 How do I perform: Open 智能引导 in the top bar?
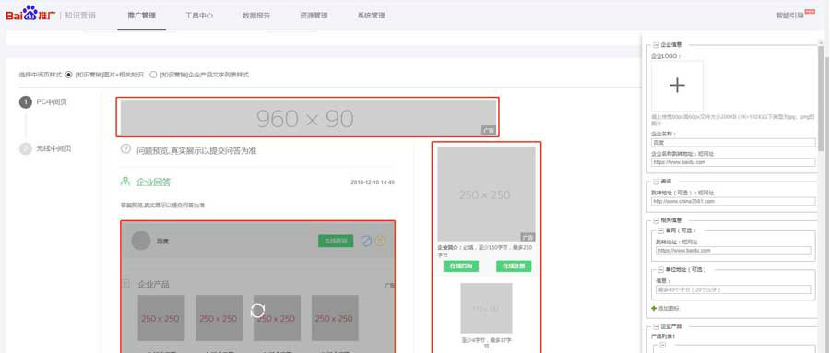coord(789,16)
